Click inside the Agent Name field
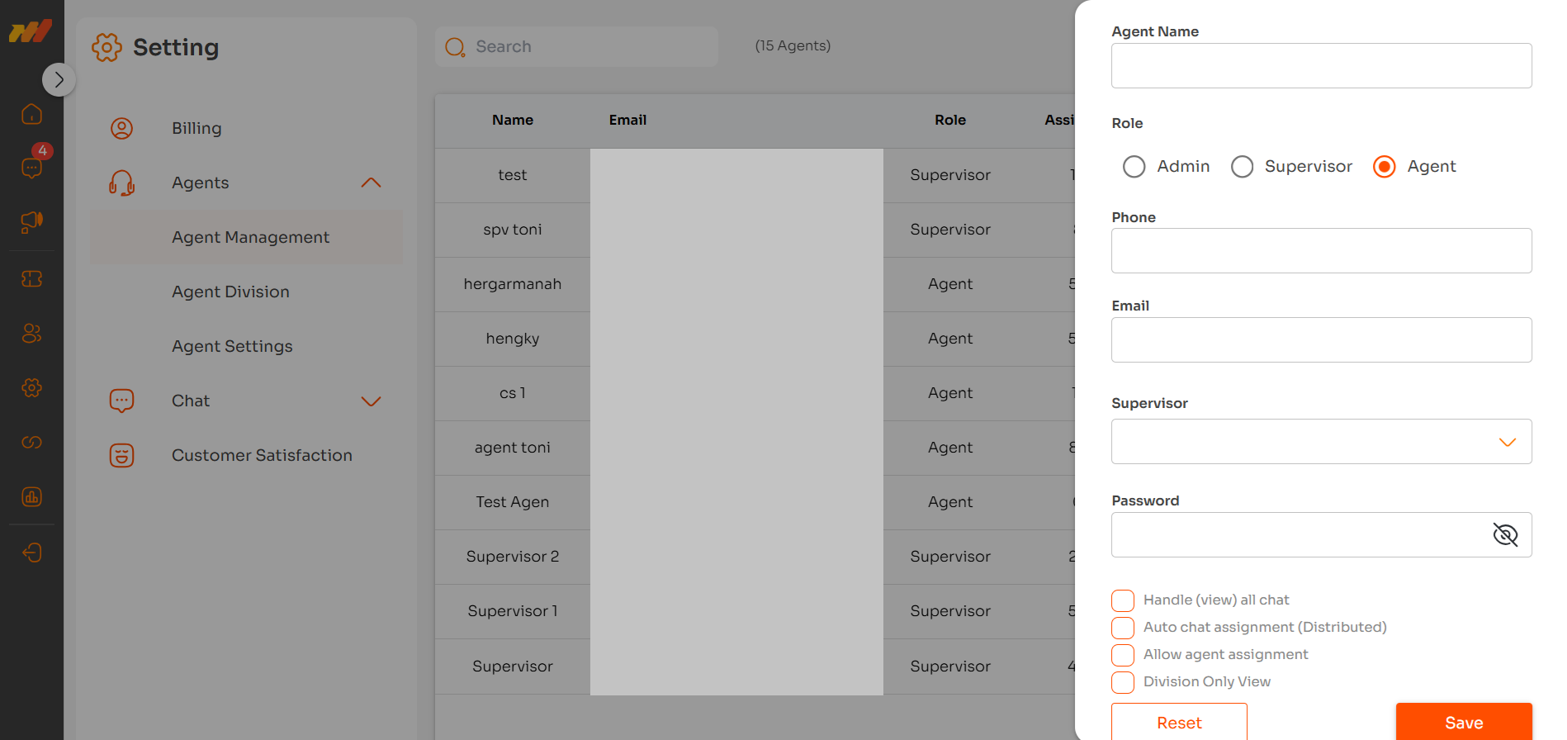Viewport: 1567px width, 740px height. pyautogui.click(x=1321, y=66)
